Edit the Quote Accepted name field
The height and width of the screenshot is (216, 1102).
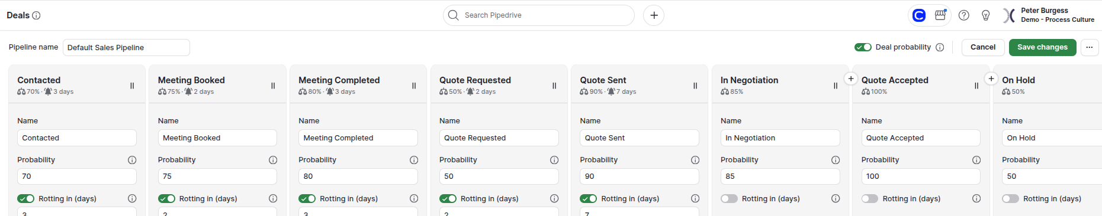tap(921, 138)
